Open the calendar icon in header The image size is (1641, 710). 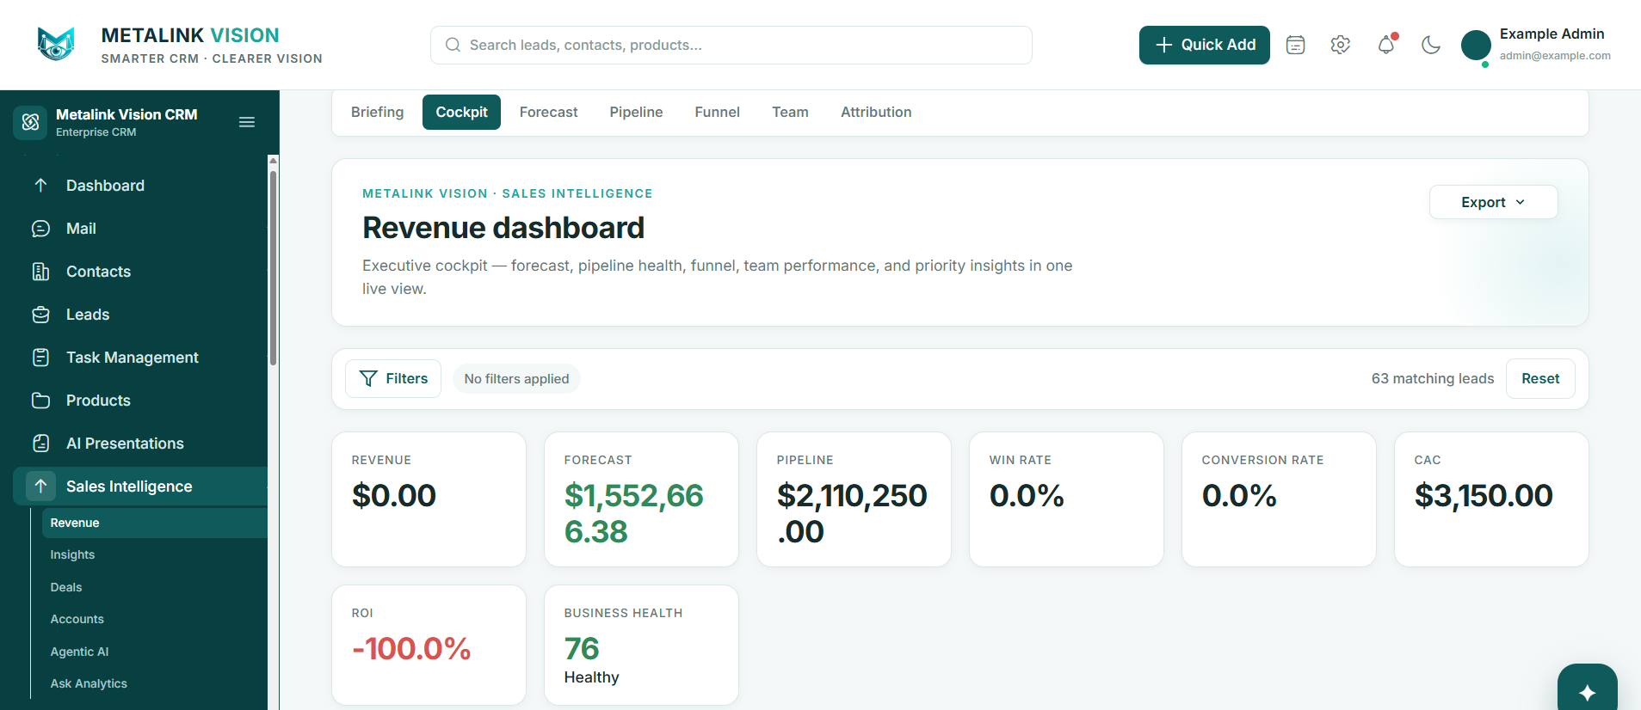[x=1295, y=45]
